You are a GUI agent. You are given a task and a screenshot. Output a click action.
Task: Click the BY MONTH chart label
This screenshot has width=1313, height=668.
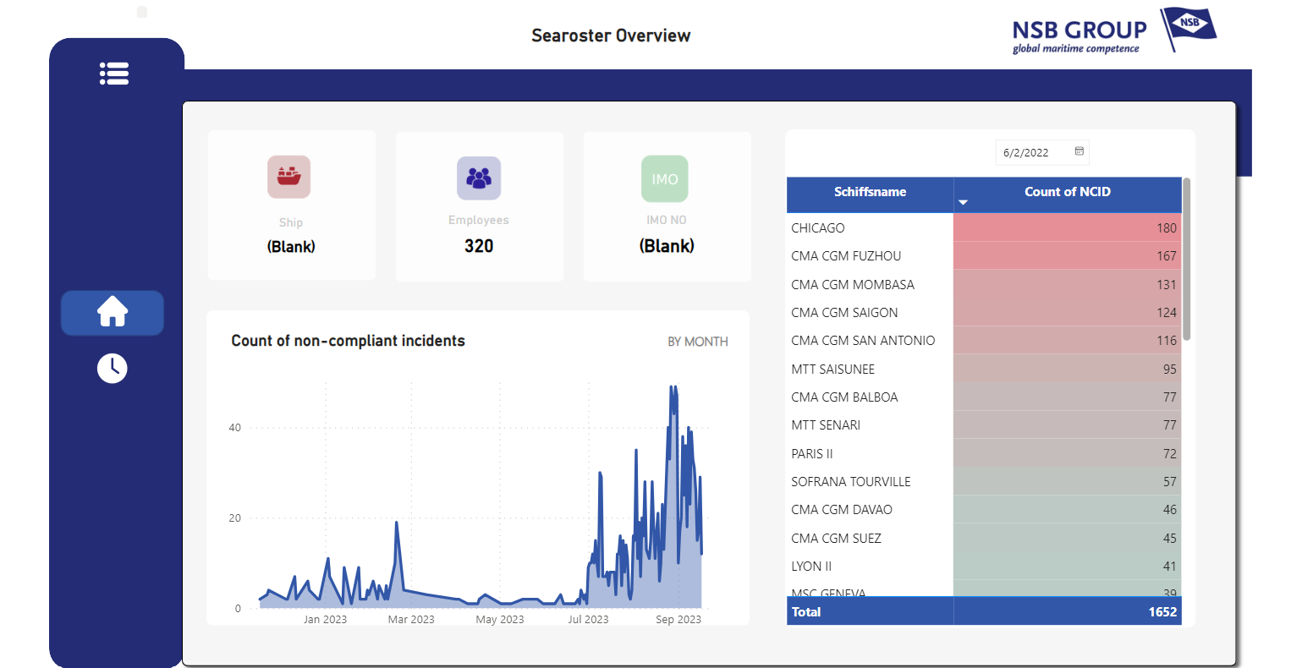(697, 342)
